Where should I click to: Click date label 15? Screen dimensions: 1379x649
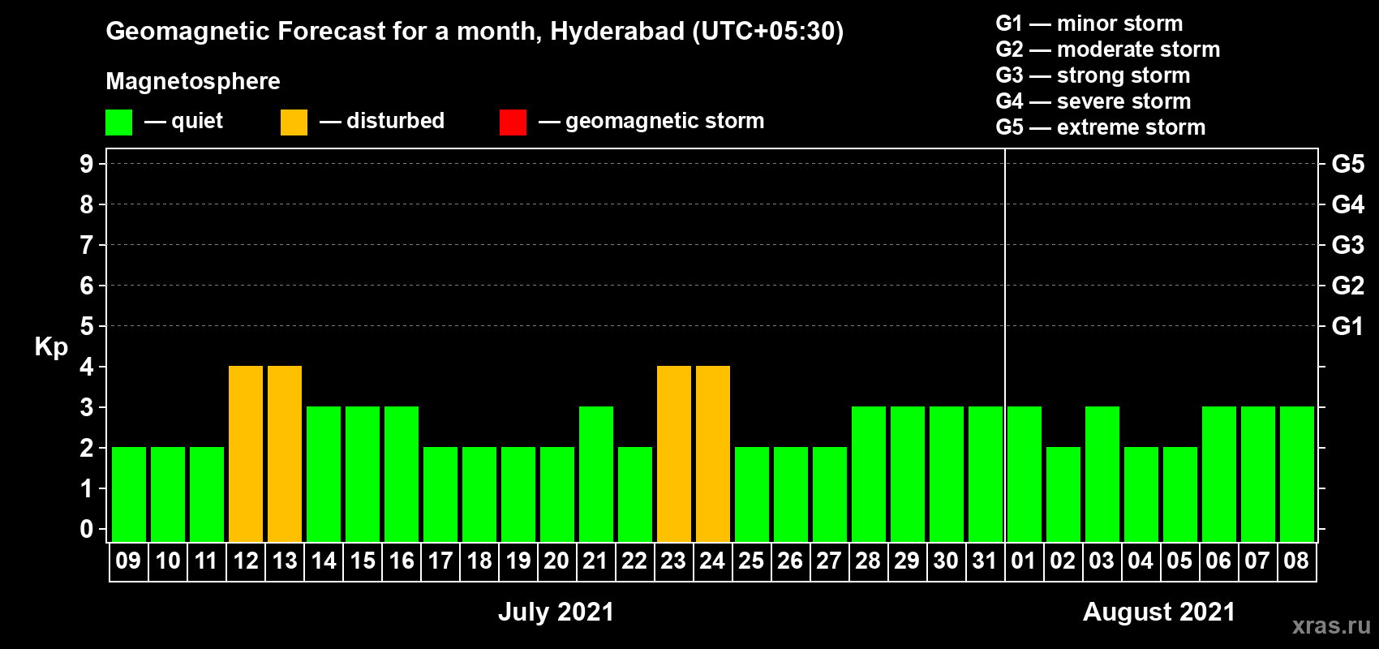tap(363, 561)
